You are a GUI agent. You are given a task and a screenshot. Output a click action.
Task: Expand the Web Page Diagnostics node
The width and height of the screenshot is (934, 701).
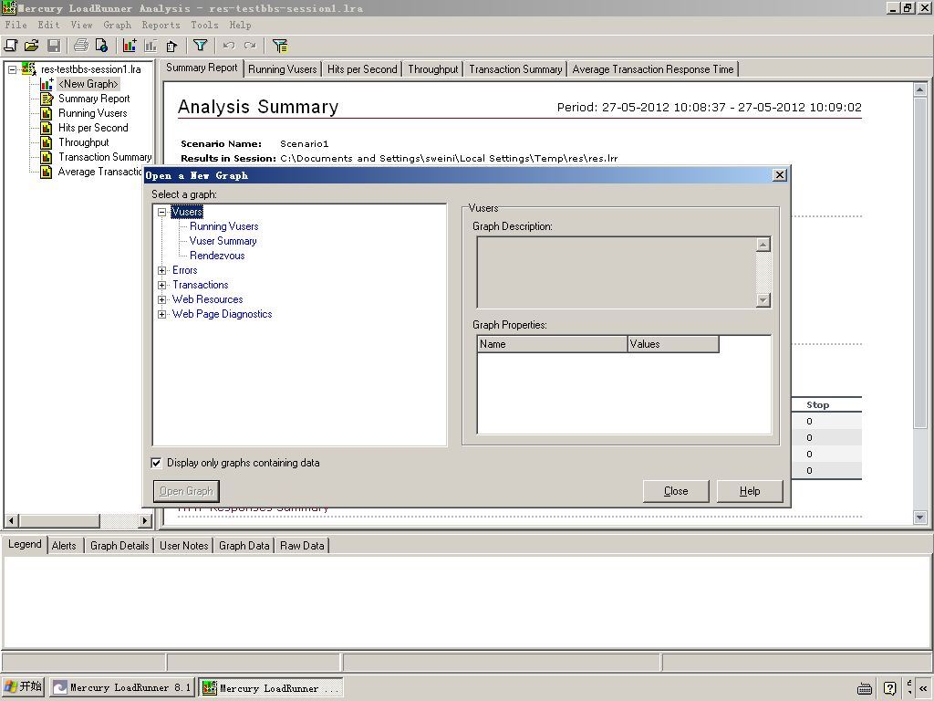[161, 314]
